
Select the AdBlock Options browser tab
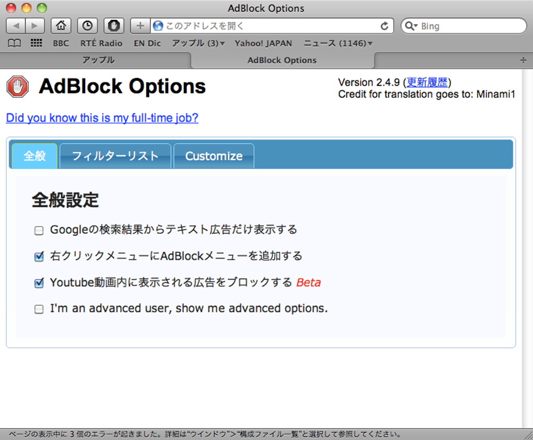click(x=282, y=60)
